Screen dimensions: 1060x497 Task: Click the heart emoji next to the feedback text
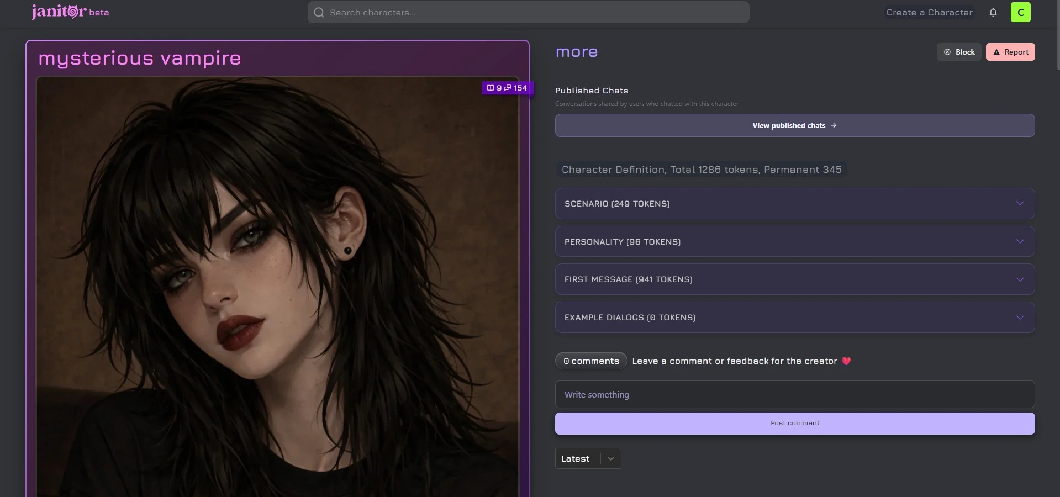(x=846, y=361)
